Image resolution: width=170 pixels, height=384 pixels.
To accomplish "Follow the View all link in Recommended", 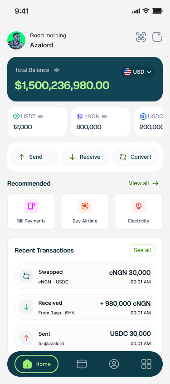I will coord(144,183).
